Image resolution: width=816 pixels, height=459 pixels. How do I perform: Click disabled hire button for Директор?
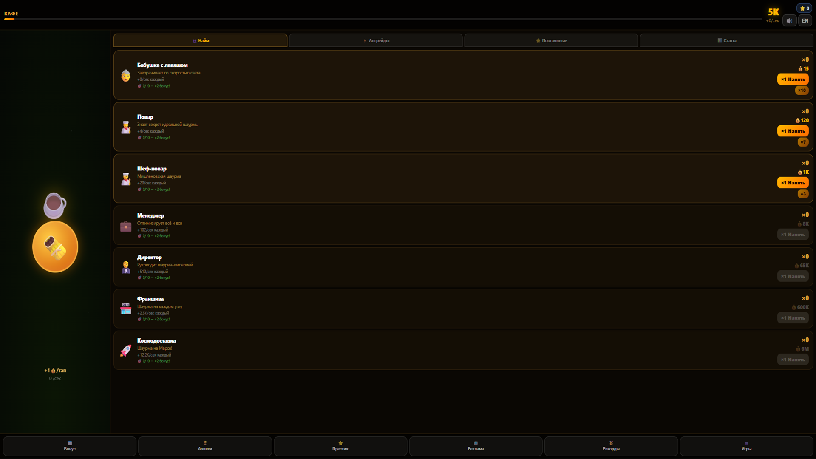coord(793,276)
